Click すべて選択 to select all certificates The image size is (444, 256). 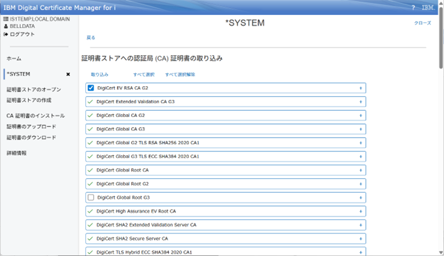point(143,74)
